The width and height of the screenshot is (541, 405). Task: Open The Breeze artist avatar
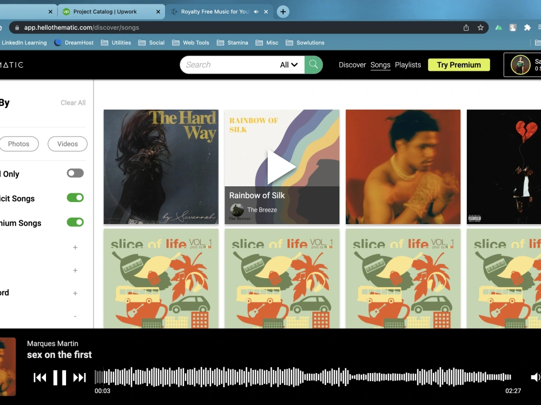click(237, 210)
